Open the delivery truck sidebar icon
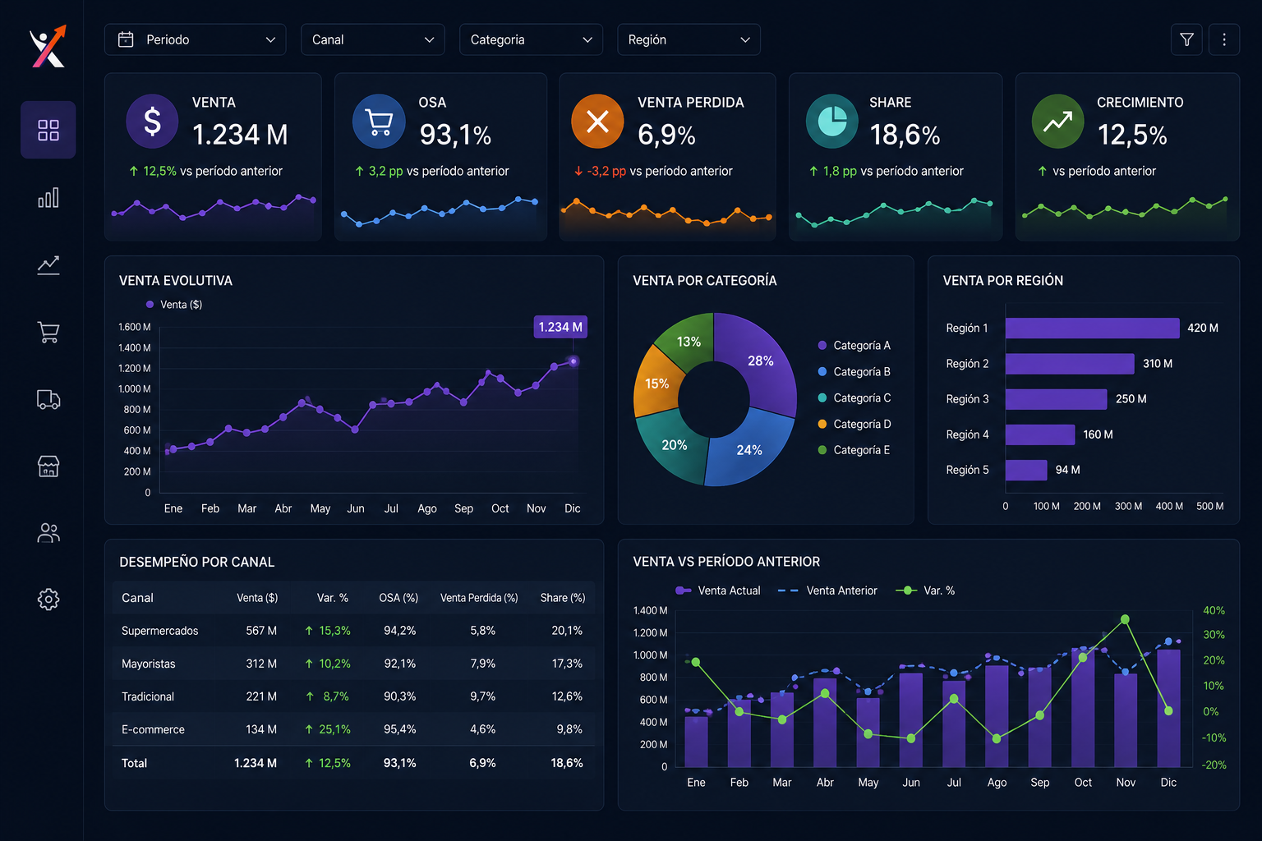1262x841 pixels. (48, 399)
